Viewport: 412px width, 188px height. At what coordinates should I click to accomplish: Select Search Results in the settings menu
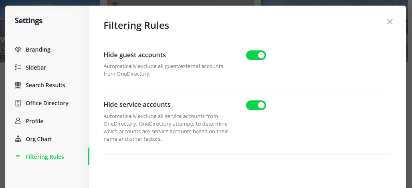click(x=45, y=85)
